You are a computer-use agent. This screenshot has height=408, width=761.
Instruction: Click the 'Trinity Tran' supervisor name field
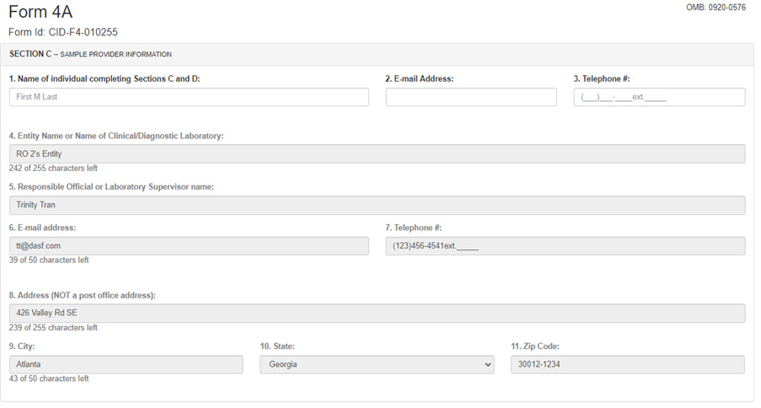click(x=377, y=206)
